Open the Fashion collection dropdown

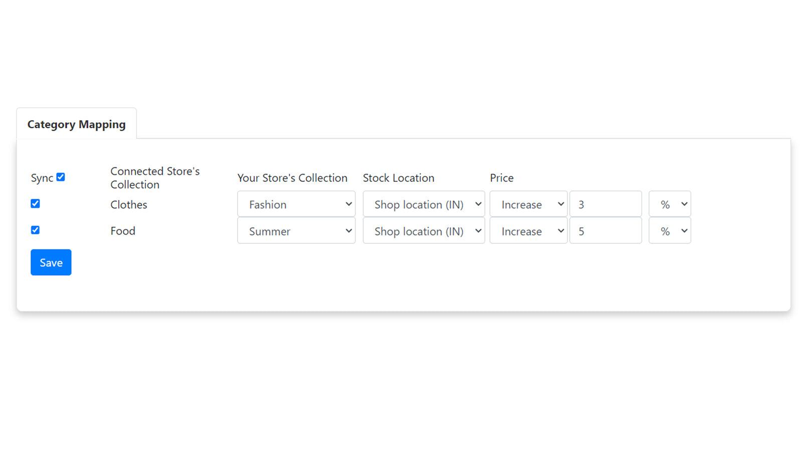pos(296,204)
